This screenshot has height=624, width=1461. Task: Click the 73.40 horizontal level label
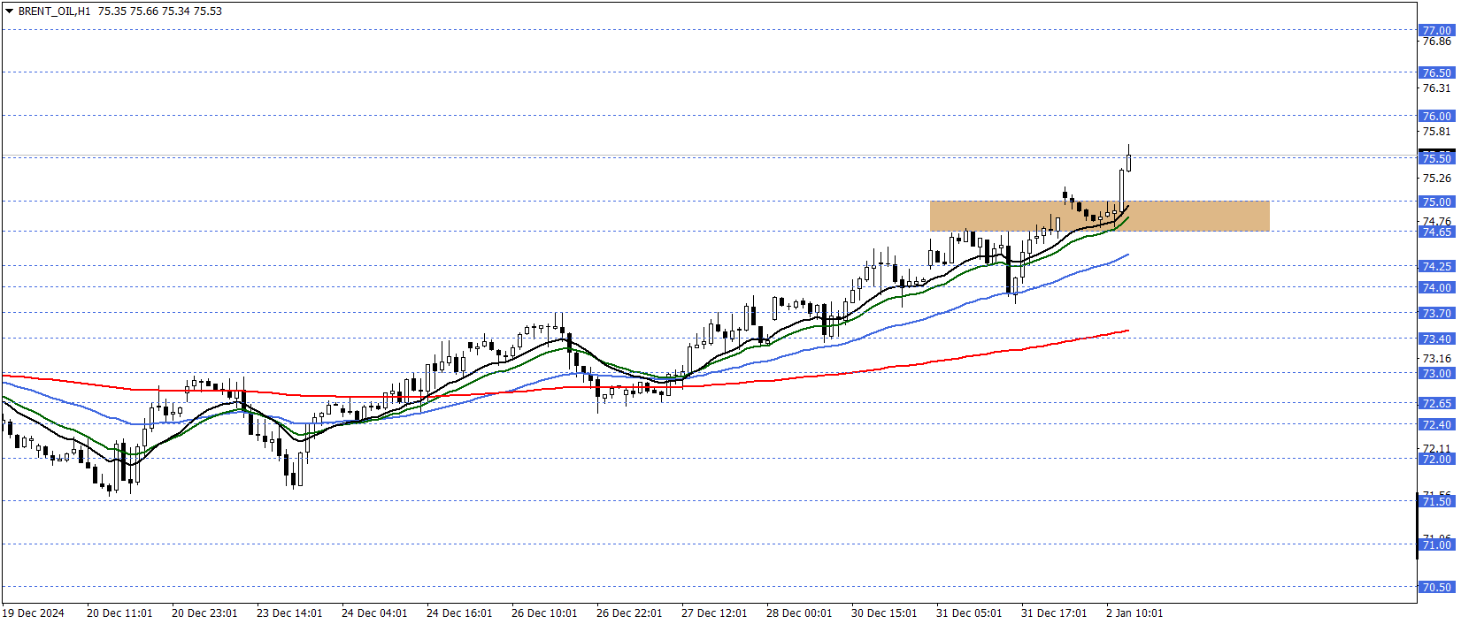1436,339
